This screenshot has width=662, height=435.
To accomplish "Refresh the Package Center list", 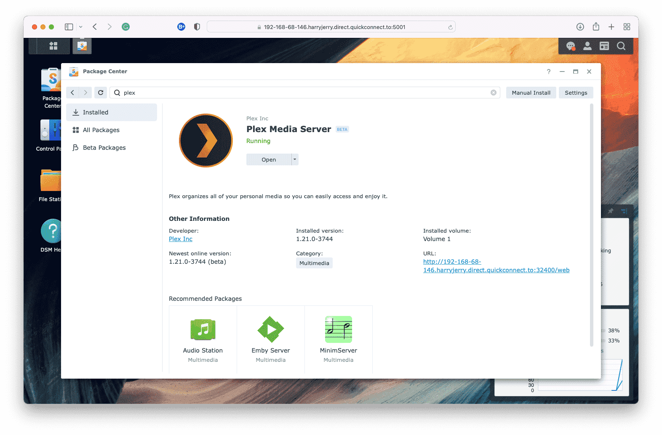I will (x=101, y=93).
